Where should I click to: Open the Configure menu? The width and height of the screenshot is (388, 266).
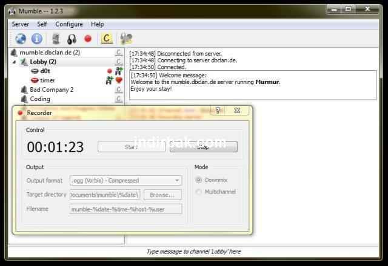(x=69, y=24)
